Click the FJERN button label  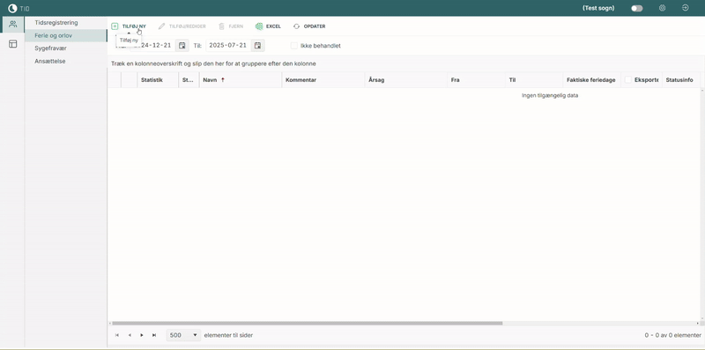236,26
